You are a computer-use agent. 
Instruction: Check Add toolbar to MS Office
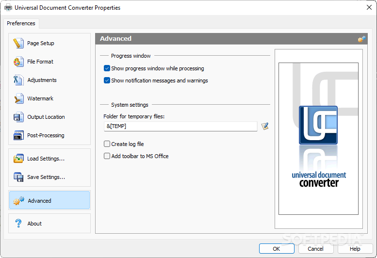[107, 156]
